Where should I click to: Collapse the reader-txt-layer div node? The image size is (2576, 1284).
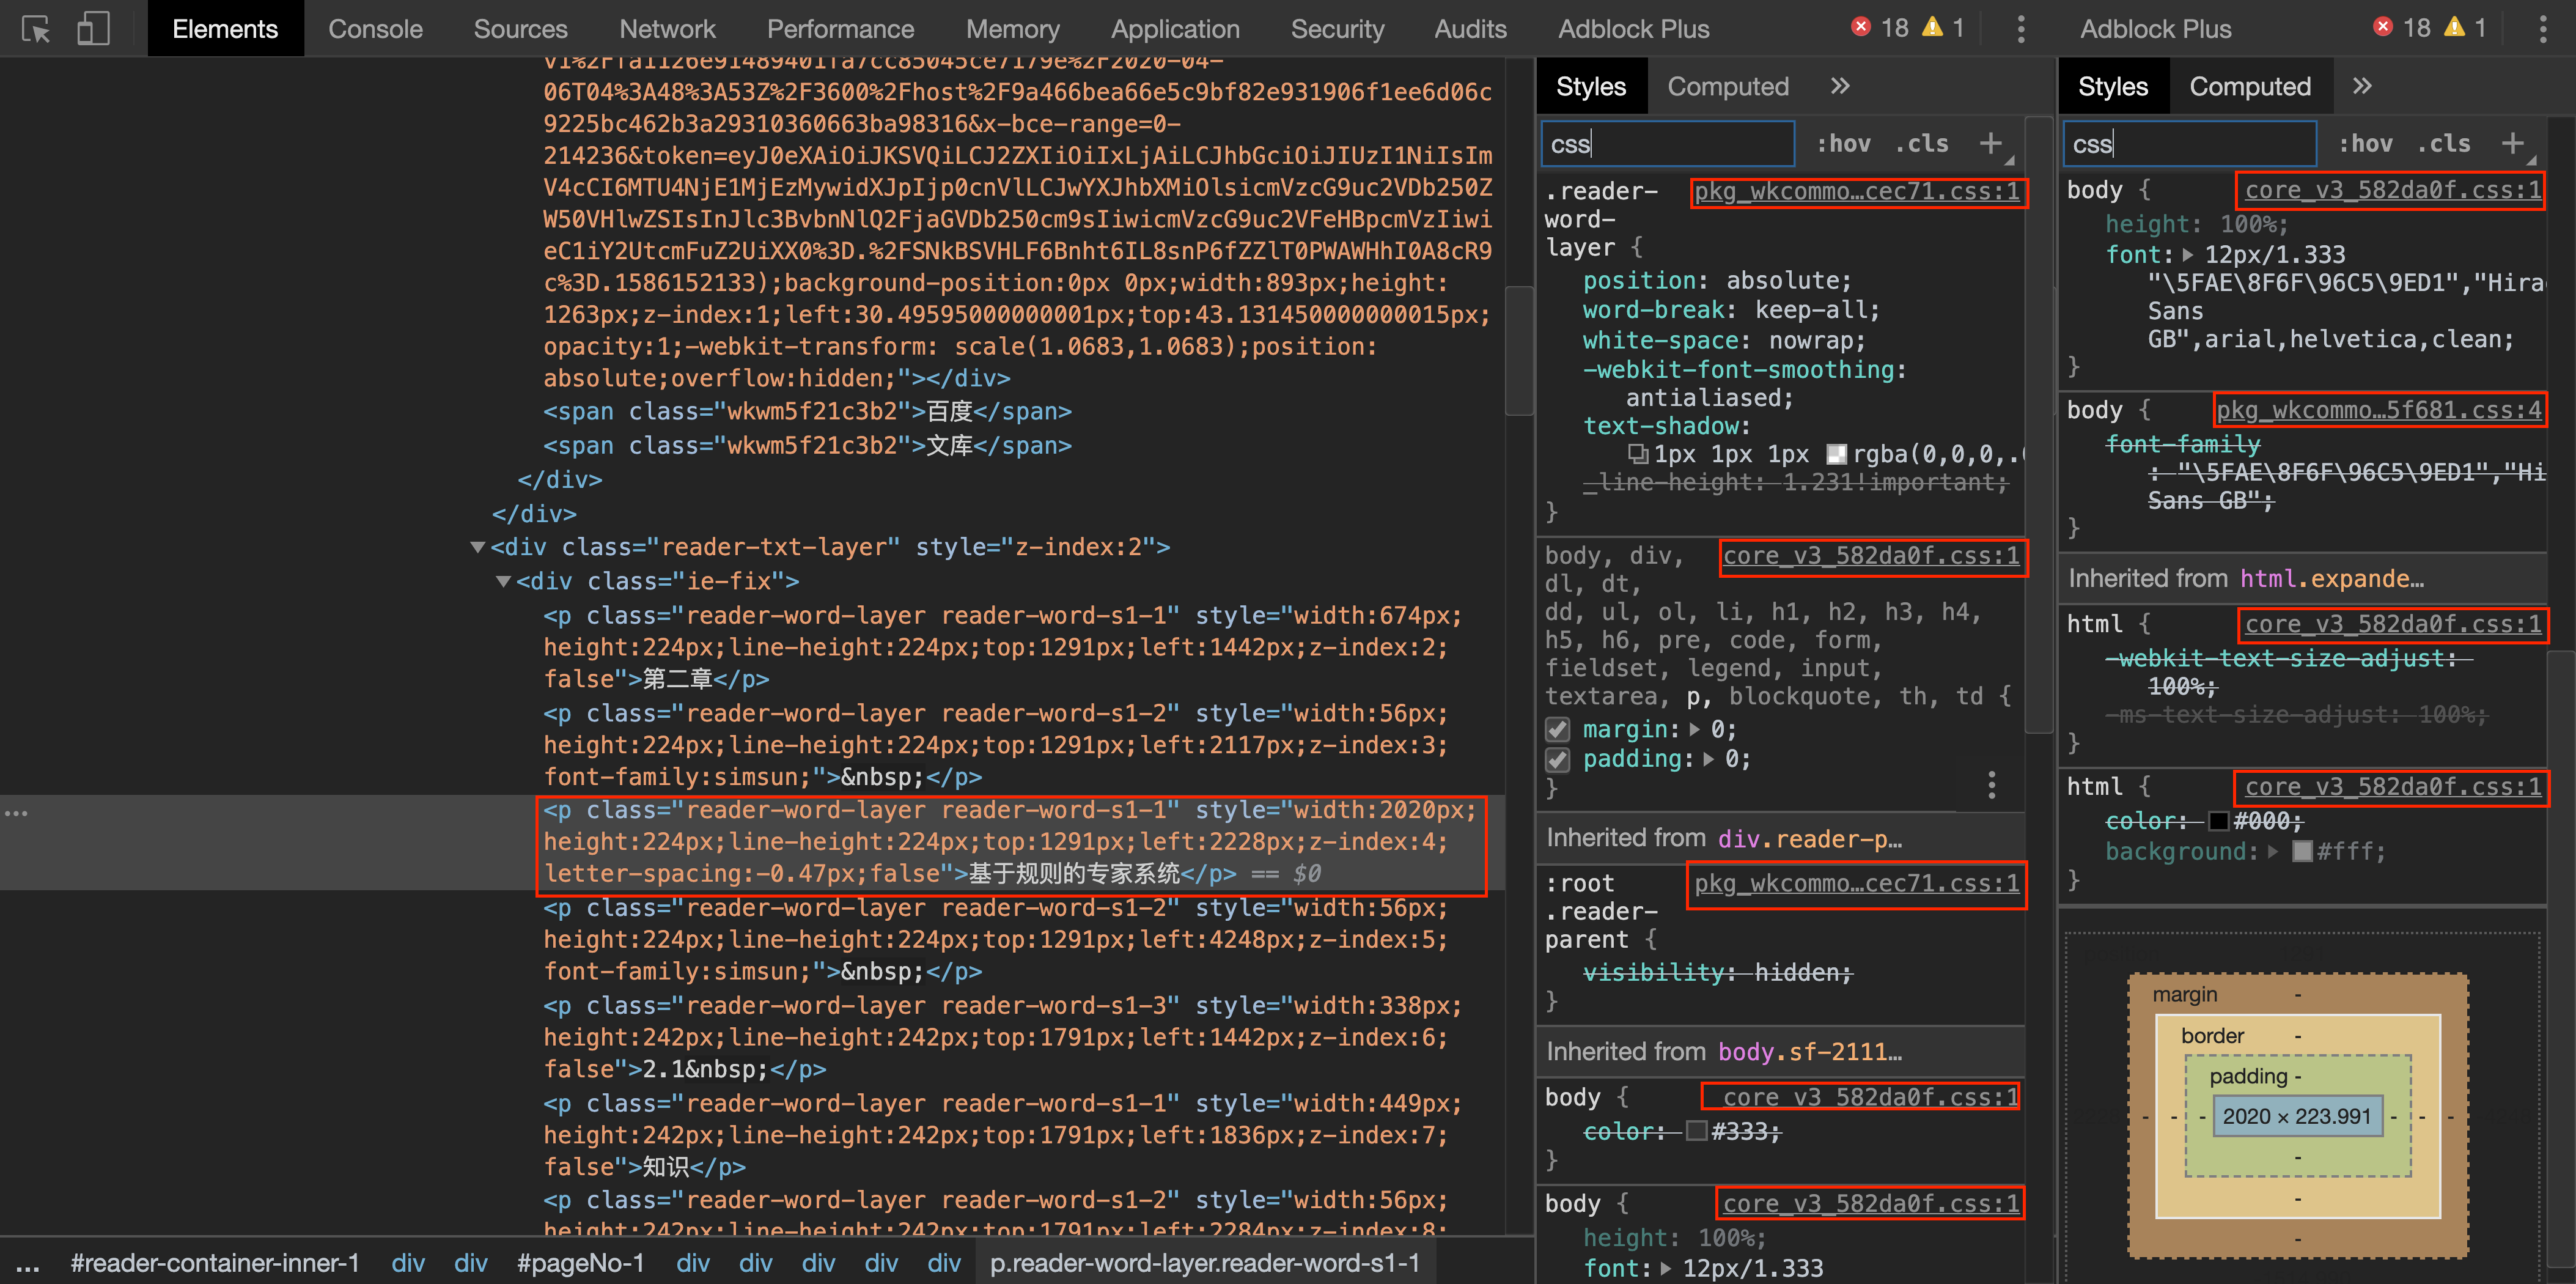coord(478,548)
